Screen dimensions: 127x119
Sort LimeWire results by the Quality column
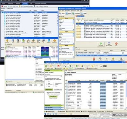78,19
